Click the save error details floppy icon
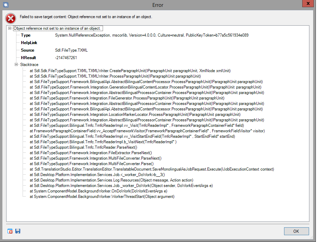The image size is (320, 242). click(18, 231)
